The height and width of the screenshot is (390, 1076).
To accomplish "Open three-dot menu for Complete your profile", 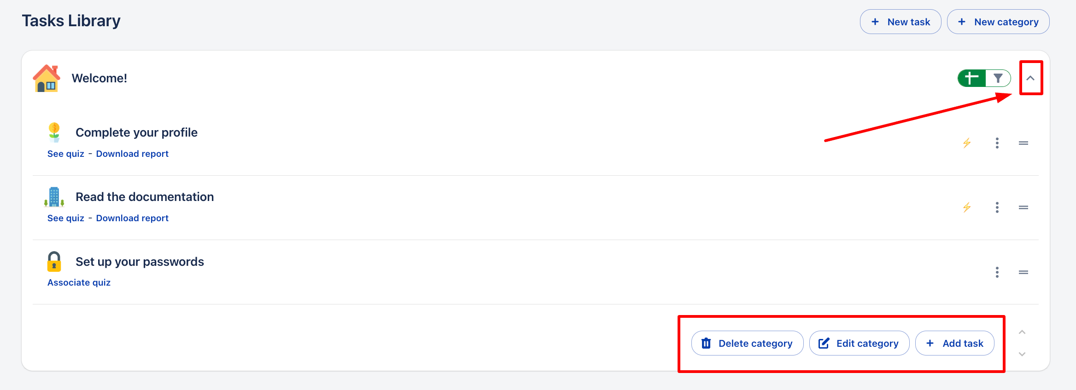I will (x=997, y=143).
